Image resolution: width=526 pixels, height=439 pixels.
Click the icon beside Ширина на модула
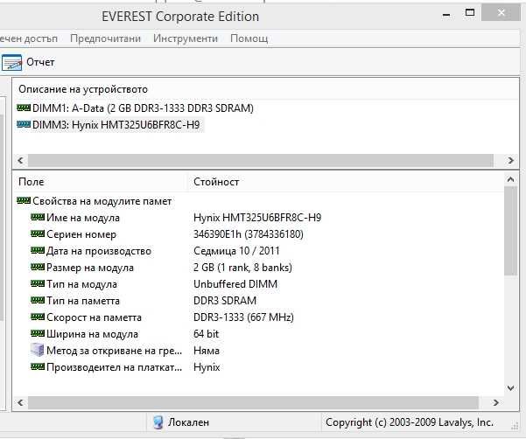coord(38,333)
